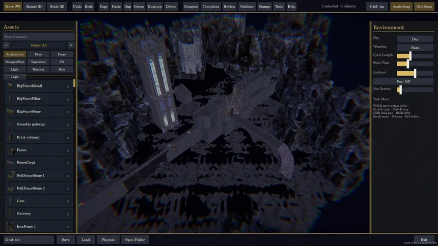Screen dimensions: 438x246
Task: Click the BigFenceMetall asset thumbnail icon
Action: click(x=10, y=86)
